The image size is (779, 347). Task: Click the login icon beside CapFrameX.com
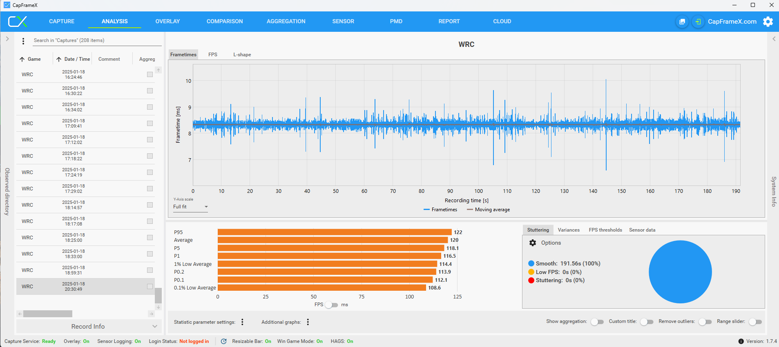point(698,22)
